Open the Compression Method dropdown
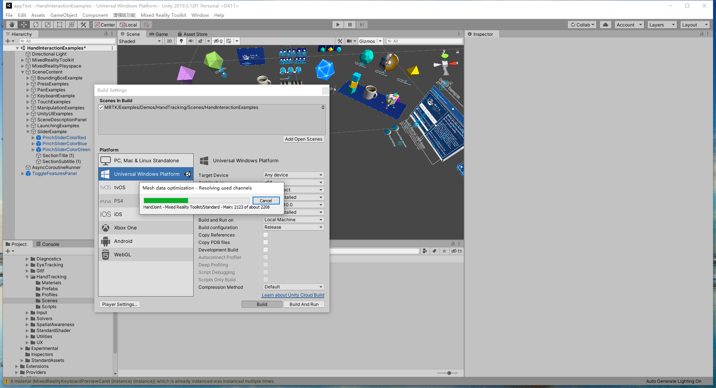716x388 pixels. click(x=293, y=287)
